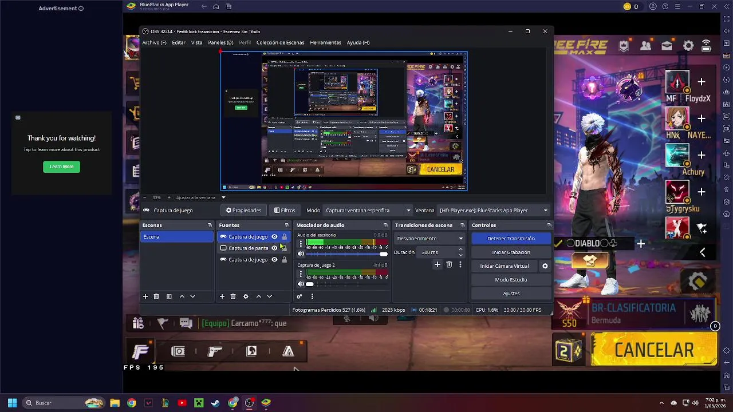Open Free Fire settings gear icon
This screenshot has height=412, width=733.
pos(688,46)
